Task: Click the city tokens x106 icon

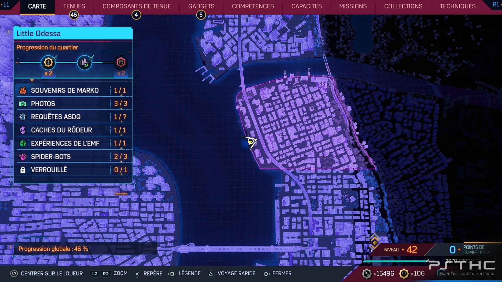Action: [404, 274]
